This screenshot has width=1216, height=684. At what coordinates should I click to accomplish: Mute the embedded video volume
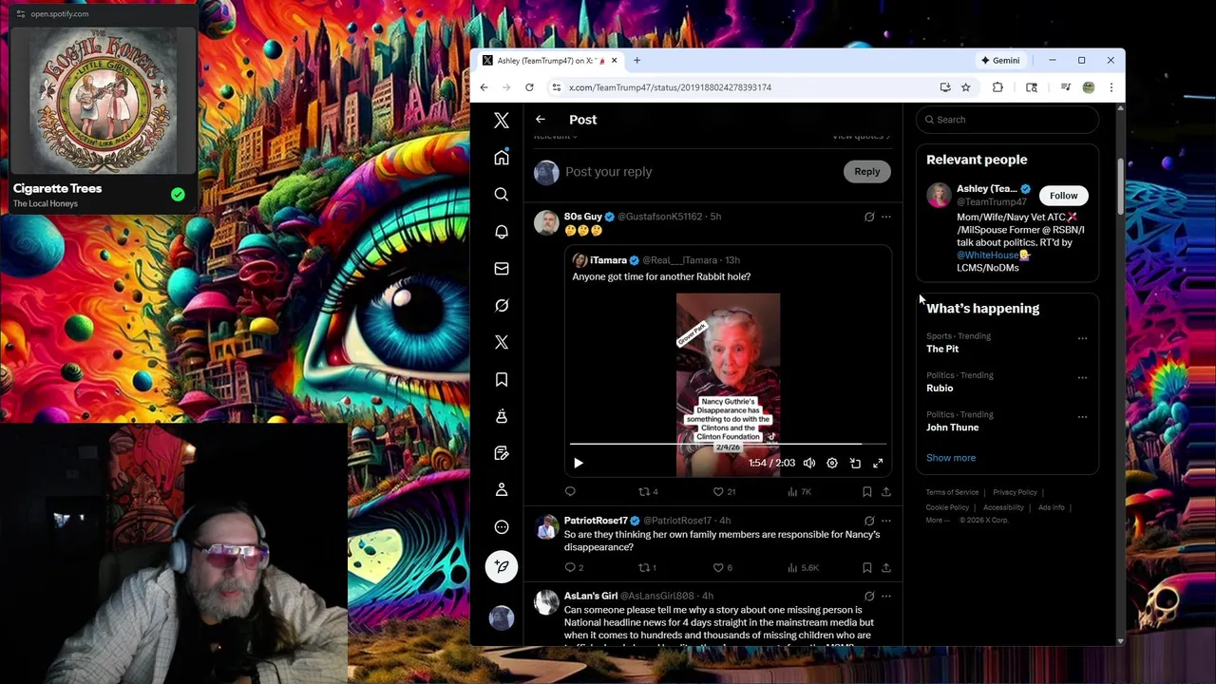[809, 463]
